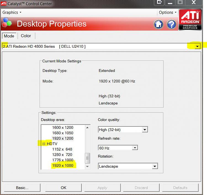Maximize the Catalyst Control Center window
Image resolution: width=207 pixels, height=195 pixels.
point(180,2)
